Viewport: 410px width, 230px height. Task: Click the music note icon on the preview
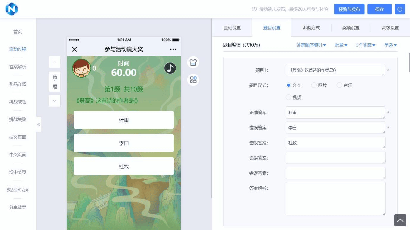(170, 68)
